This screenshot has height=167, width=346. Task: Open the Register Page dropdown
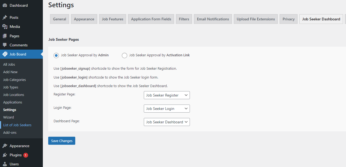pyautogui.click(x=167, y=95)
